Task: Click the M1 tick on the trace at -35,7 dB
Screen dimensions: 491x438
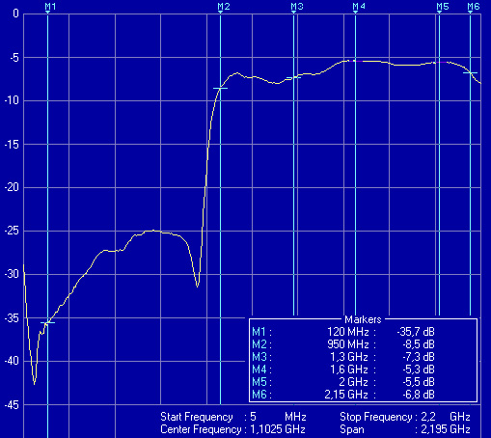Action: (x=47, y=322)
